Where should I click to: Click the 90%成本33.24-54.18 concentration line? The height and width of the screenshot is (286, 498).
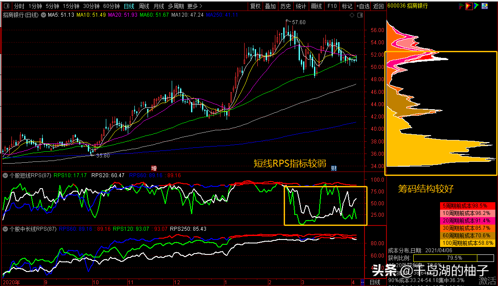[426, 280]
